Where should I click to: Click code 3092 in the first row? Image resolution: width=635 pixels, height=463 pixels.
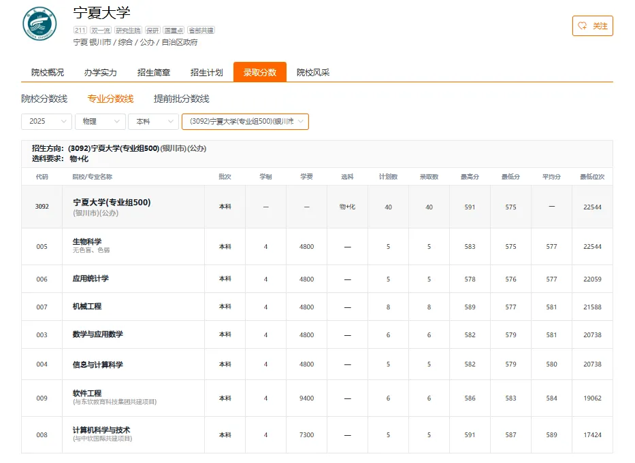click(x=42, y=207)
